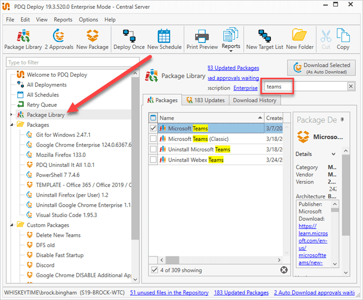Image resolution: width=363 pixels, height=300 pixels.
Task: Clear the teams search box
Action: pyautogui.click(x=351, y=87)
